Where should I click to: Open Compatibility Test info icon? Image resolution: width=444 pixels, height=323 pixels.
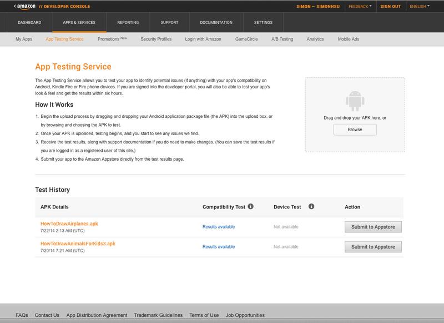click(x=251, y=206)
